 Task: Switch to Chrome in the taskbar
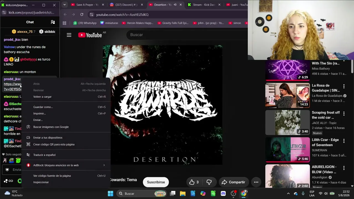[244, 193]
